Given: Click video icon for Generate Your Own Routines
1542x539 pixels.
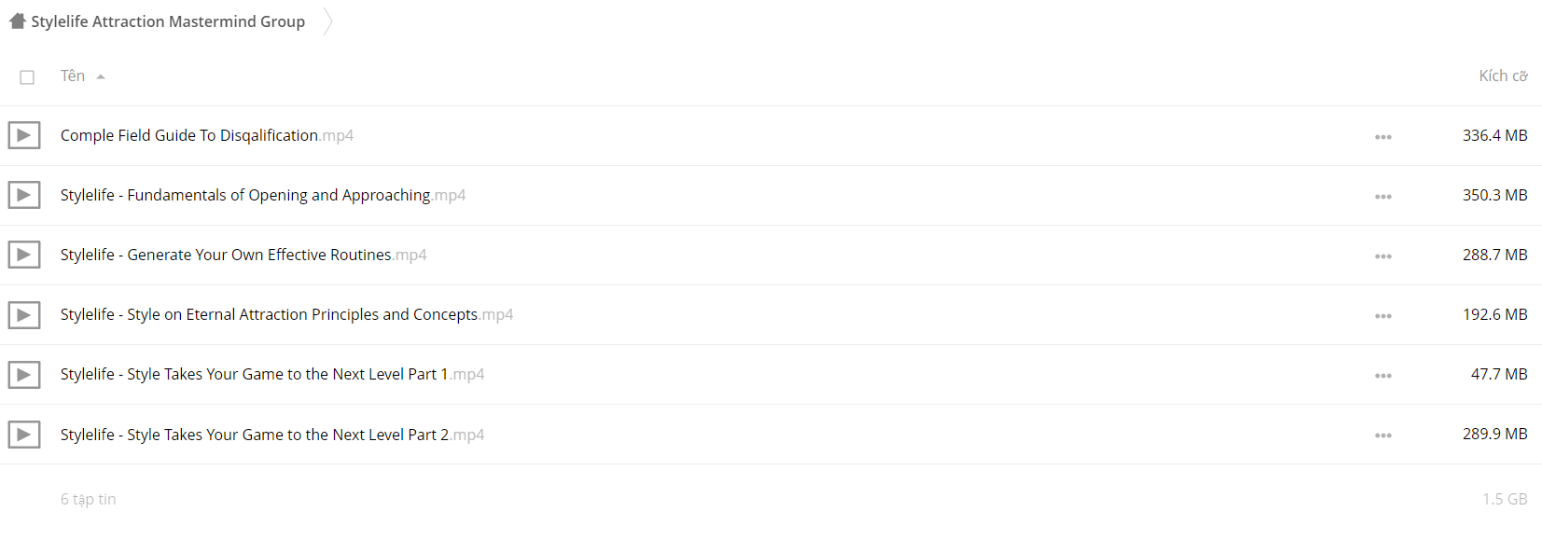Looking at the screenshot, I should pyautogui.click(x=24, y=255).
